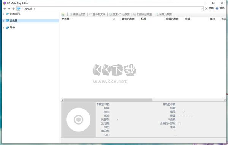Open the 选项 options menu
This screenshot has height=145, width=228.
point(209,8)
